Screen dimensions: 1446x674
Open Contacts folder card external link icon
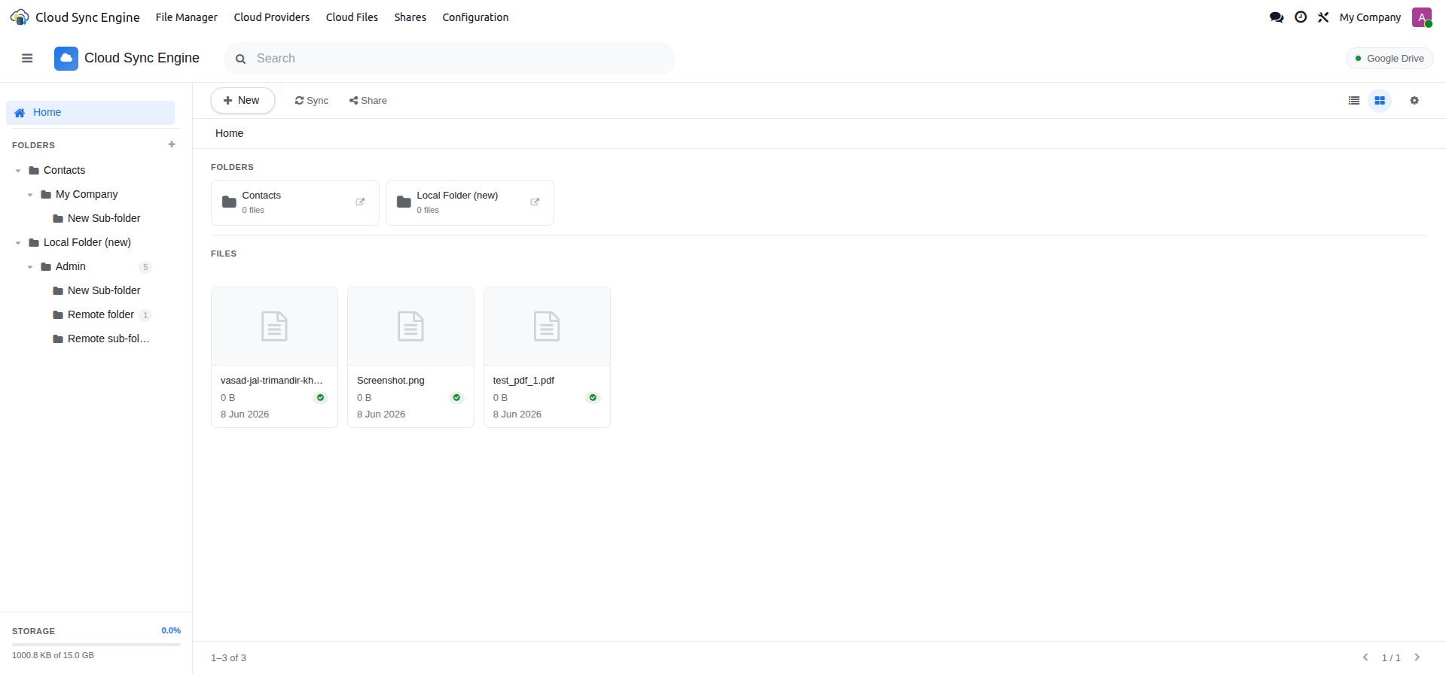click(360, 202)
